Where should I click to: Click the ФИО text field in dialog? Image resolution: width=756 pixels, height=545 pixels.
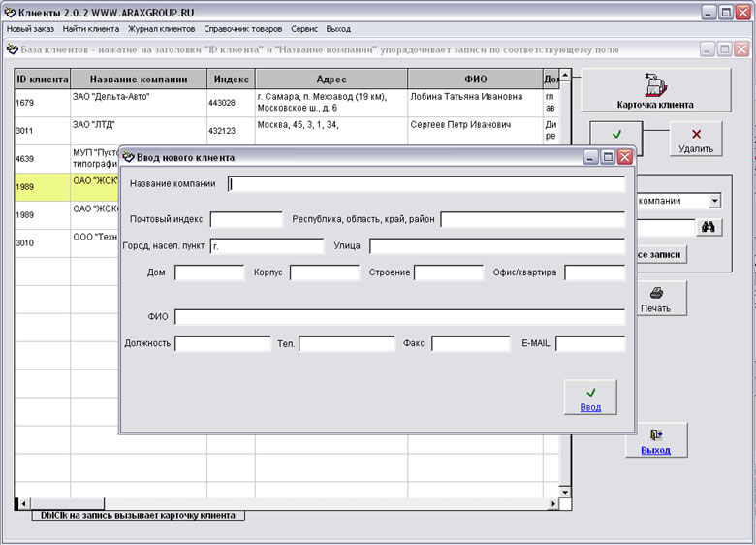(399, 316)
